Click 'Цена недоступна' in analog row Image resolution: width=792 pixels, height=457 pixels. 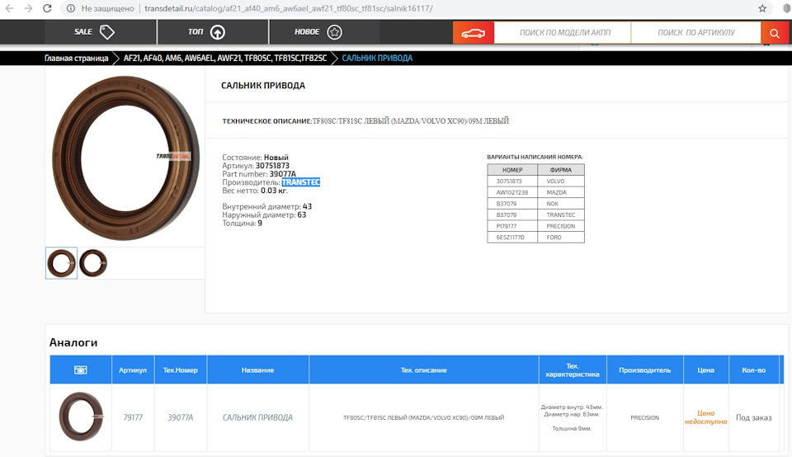(705, 417)
